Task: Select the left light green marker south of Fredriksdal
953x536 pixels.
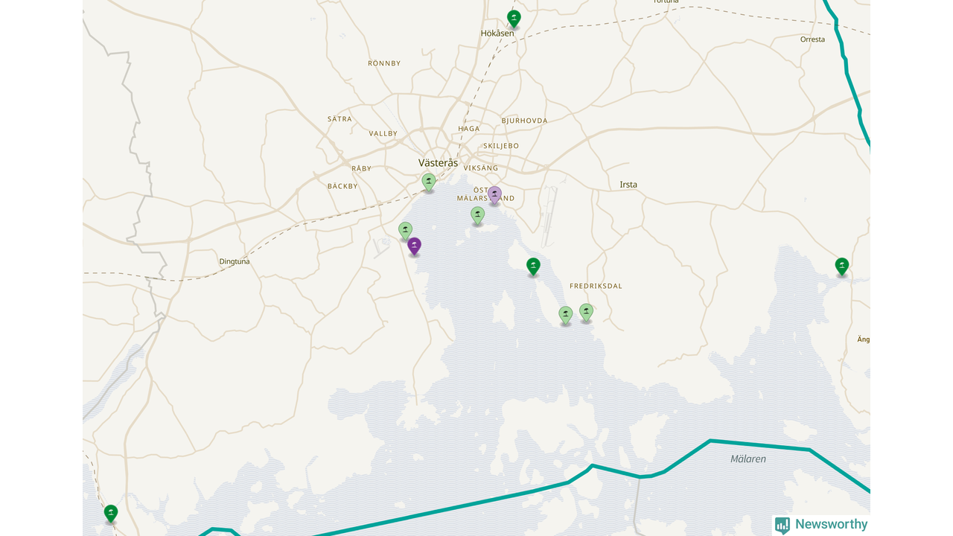Action: 566,315
